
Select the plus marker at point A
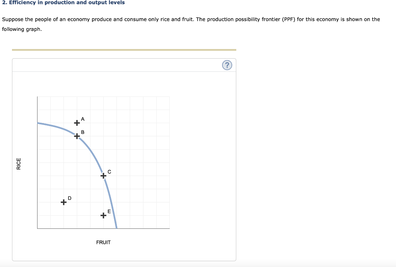pos(77,123)
